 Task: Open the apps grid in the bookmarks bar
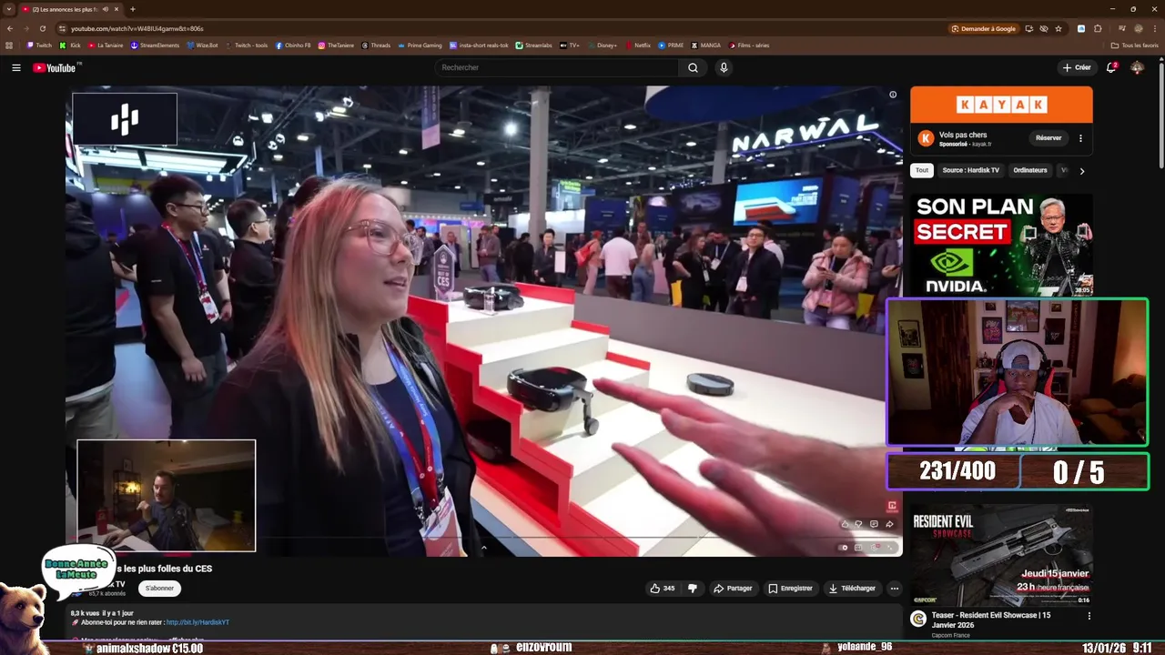coord(9,45)
